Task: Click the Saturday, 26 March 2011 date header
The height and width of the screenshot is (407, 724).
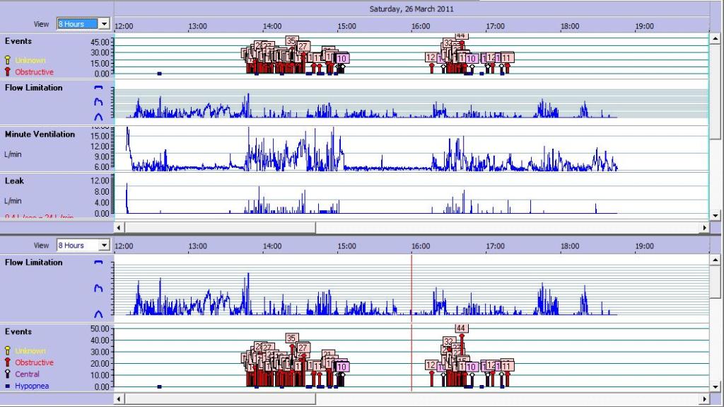Action: click(411, 9)
